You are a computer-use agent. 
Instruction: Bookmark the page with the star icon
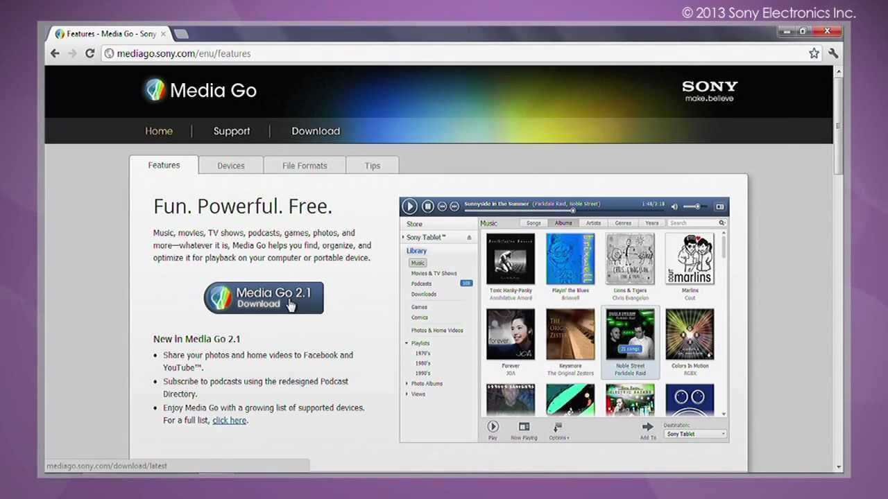[x=814, y=53]
